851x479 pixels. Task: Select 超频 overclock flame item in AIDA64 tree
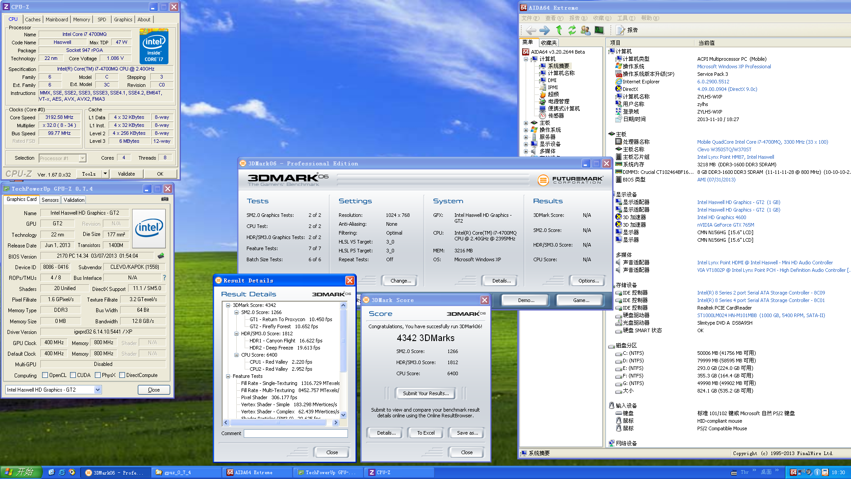(x=549, y=94)
